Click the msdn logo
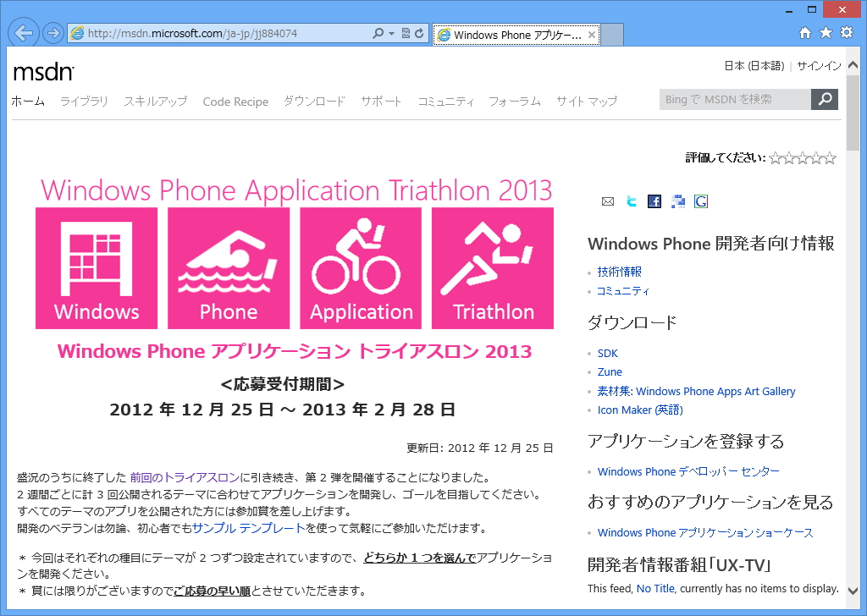The image size is (867, 616). tap(39, 73)
